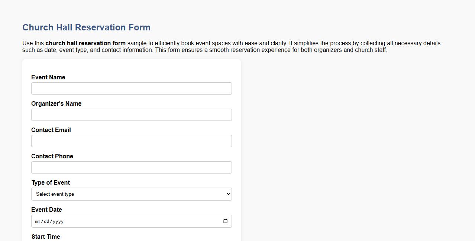
Task: Click the Organizer's Name text box
Action: coord(131,115)
